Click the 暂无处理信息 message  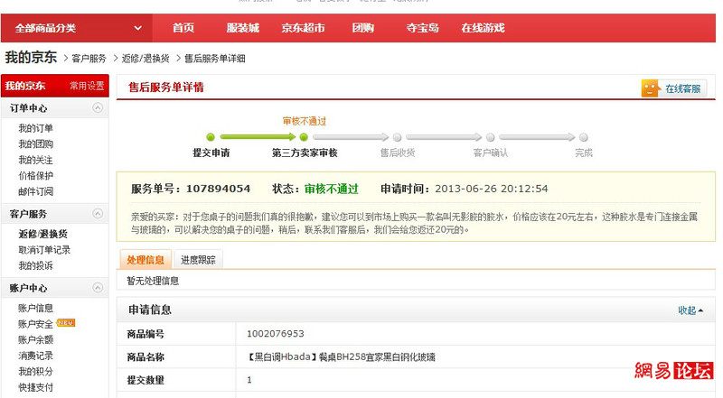(153, 281)
